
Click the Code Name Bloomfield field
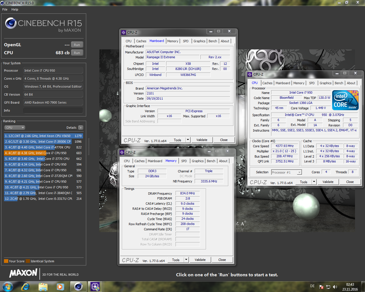tap(287, 98)
